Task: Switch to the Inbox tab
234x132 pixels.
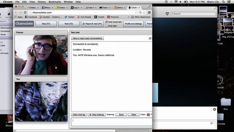Action: click(x=33, y=7)
